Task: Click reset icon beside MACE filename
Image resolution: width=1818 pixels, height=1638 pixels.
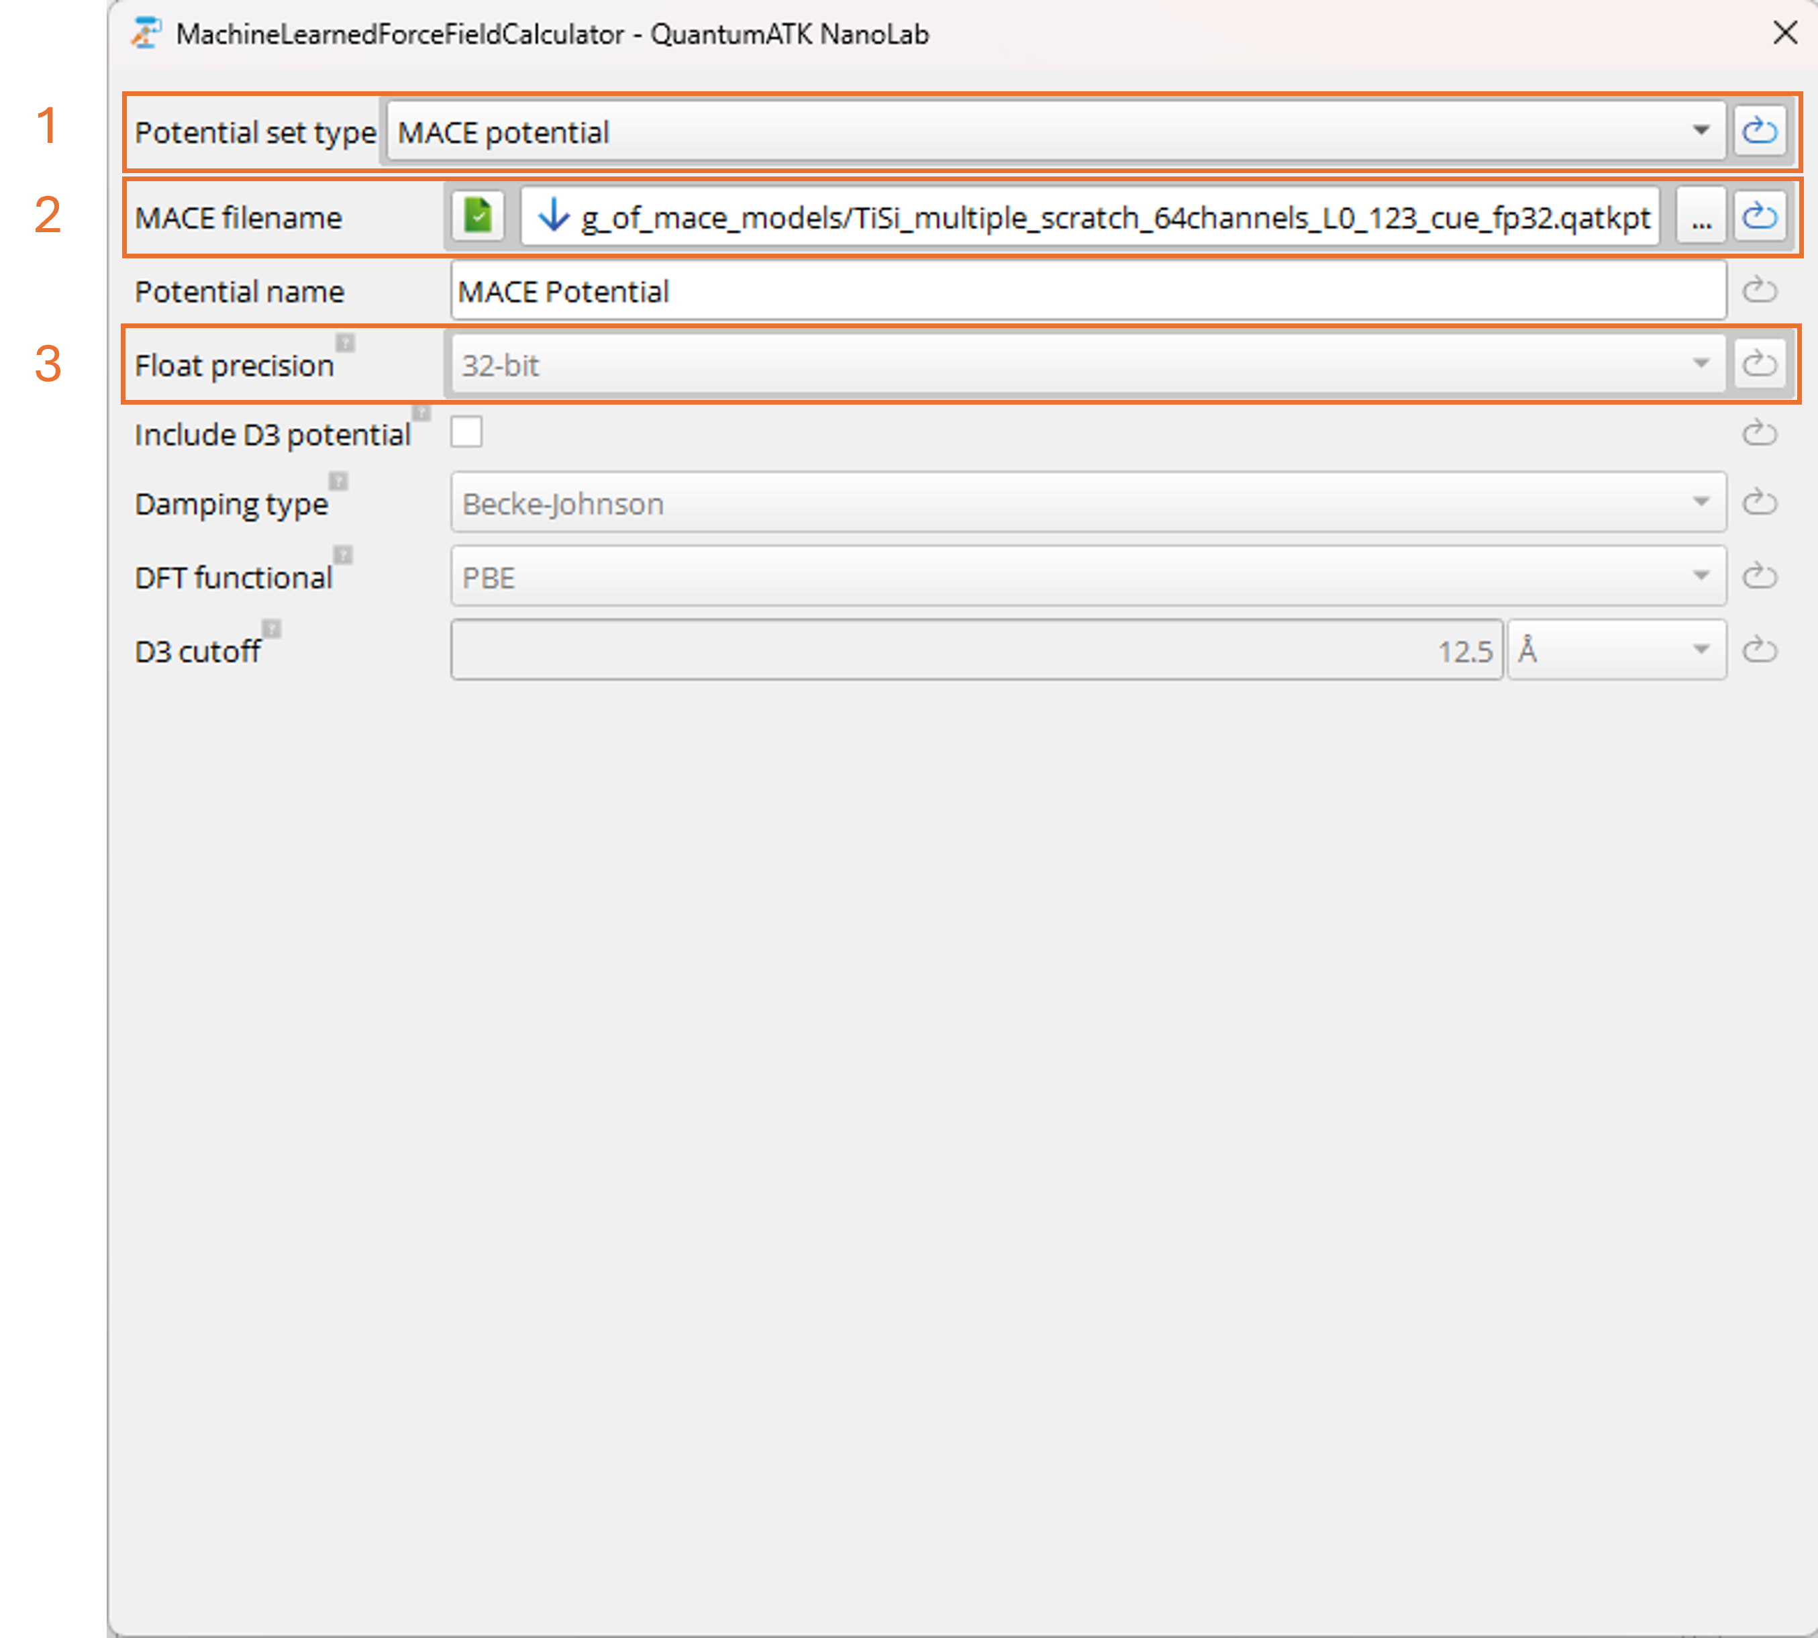Action: 1758,216
